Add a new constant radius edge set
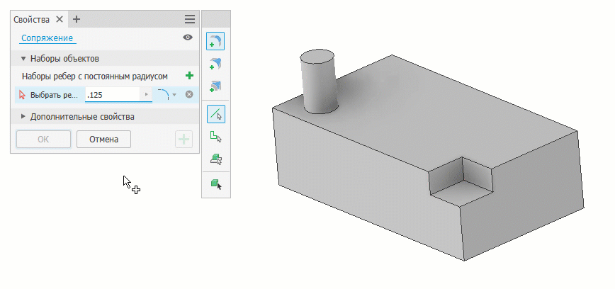This screenshot has width=615, height=289. (x=189, y=76)
